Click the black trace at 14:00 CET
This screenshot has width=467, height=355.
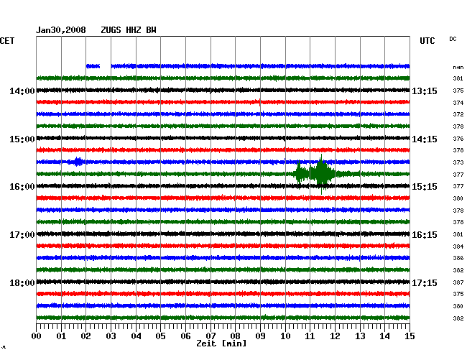(x=223, y=91)
